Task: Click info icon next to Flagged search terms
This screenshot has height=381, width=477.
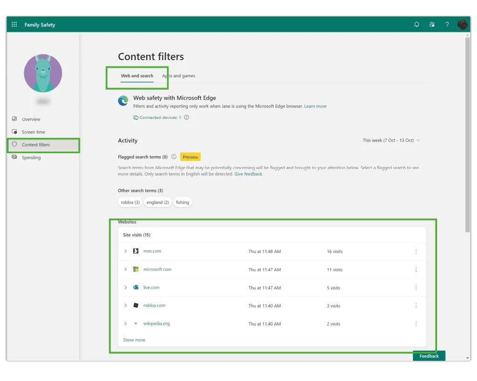Action: 174,157
